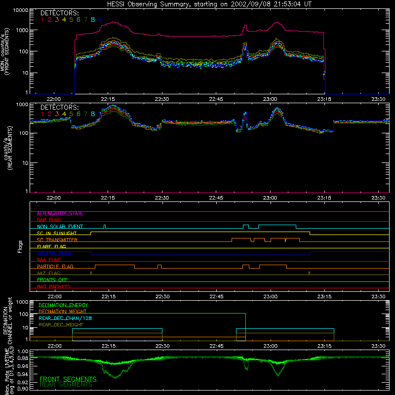The image size is (395, 395).
Task: Click the 22:45 tick under Flags plot
Action: point(217,297)
